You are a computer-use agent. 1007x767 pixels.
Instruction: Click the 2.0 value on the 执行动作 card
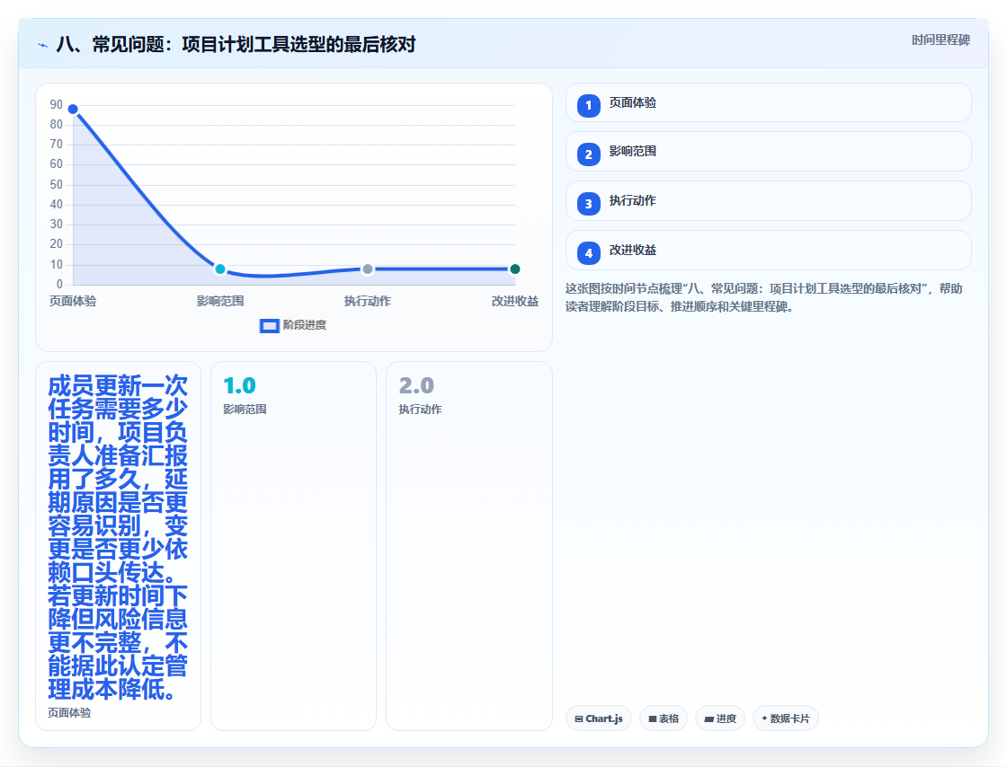click(x=416, y=385)
